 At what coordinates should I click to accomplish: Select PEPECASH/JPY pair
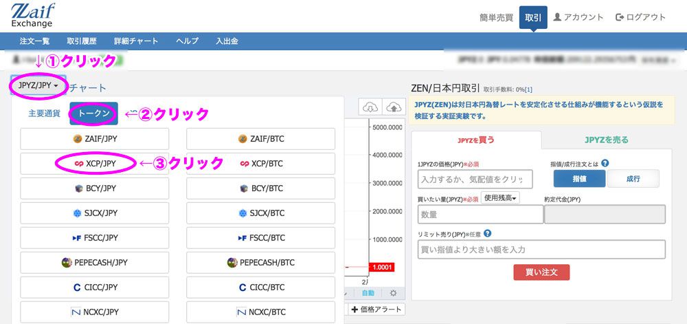pyautogui.click(x=95, y=263)
